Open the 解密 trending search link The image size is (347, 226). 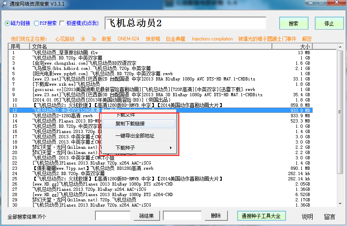pyautogui.click(x=307, y=39)
